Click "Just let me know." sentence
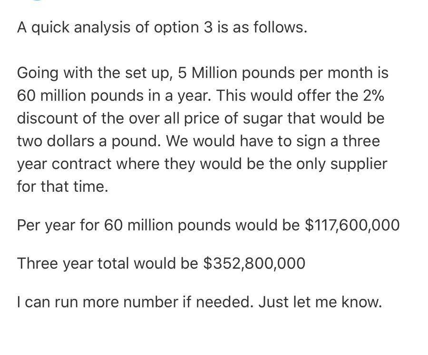The image size is (428, 355). (320, 302)
